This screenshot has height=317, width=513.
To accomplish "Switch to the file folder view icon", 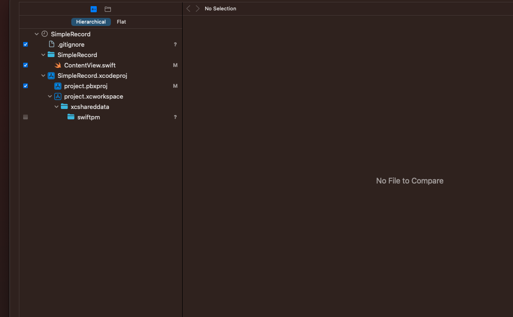I will click(x=108, y=9).
